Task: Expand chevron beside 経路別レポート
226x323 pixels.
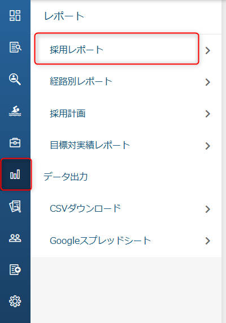Action: [x=208, y=82]
